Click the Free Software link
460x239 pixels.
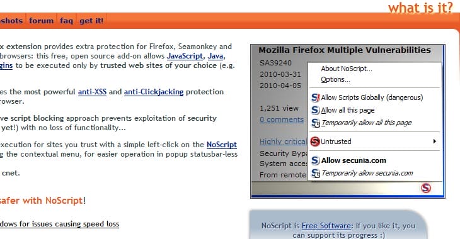pyautogui.click(x=326, y=226)
